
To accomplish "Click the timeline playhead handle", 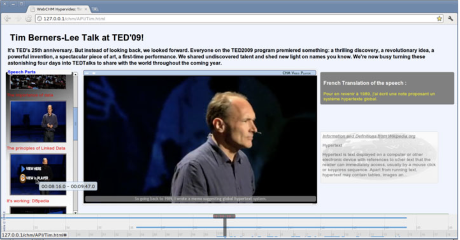I will (224, 216).
